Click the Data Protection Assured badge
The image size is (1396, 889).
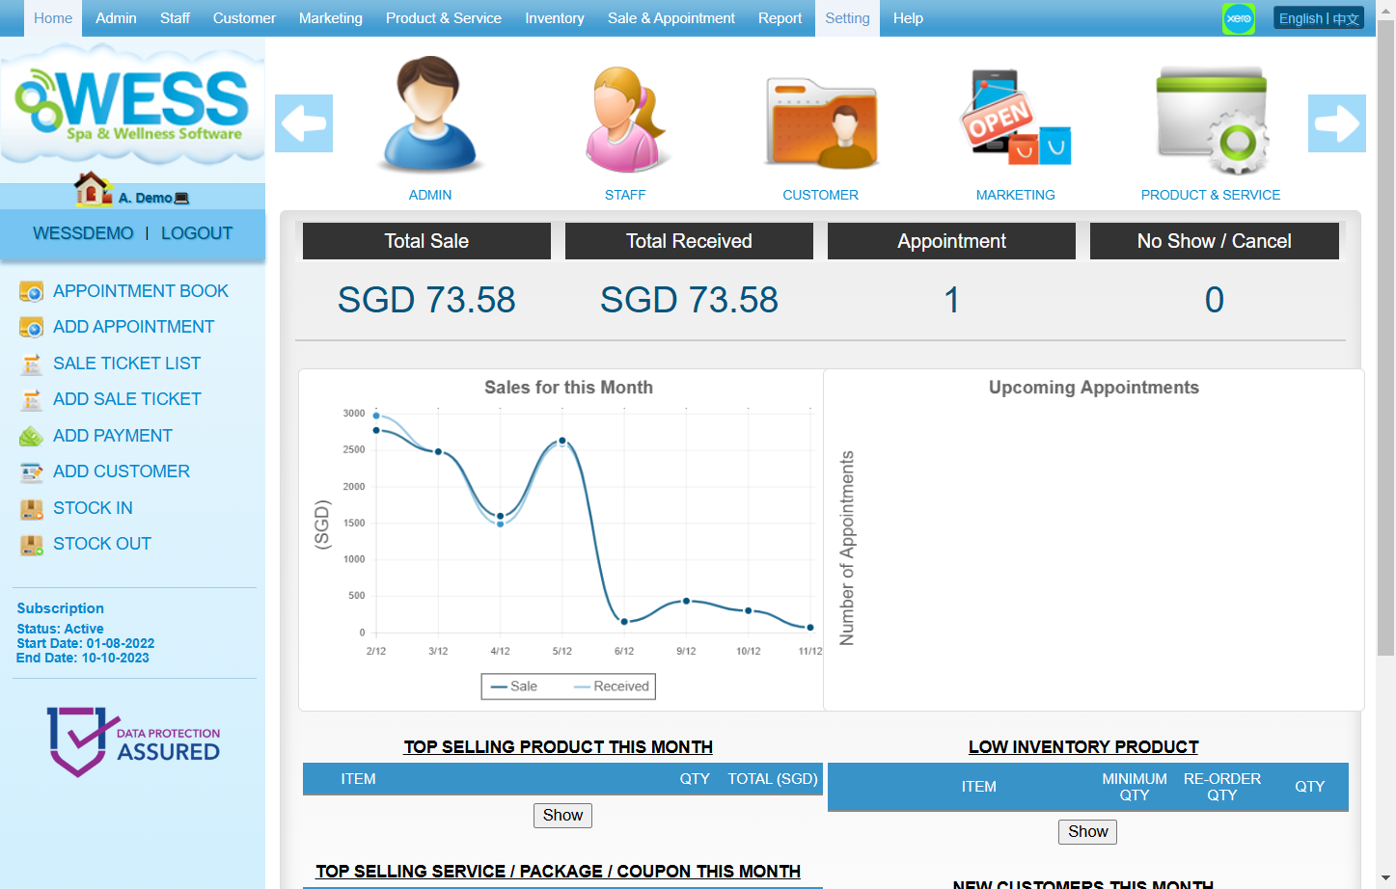click(133, 741)
